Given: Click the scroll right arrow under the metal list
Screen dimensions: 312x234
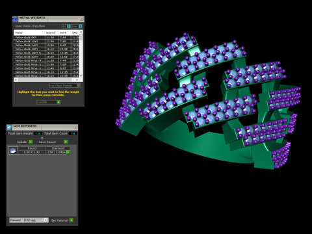Looking at the screenshot, I should point(77,80).
